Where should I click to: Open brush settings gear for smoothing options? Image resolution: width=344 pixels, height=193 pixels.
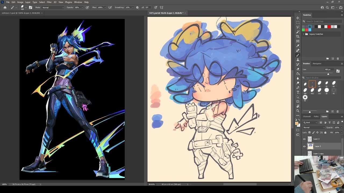[137, 8]
